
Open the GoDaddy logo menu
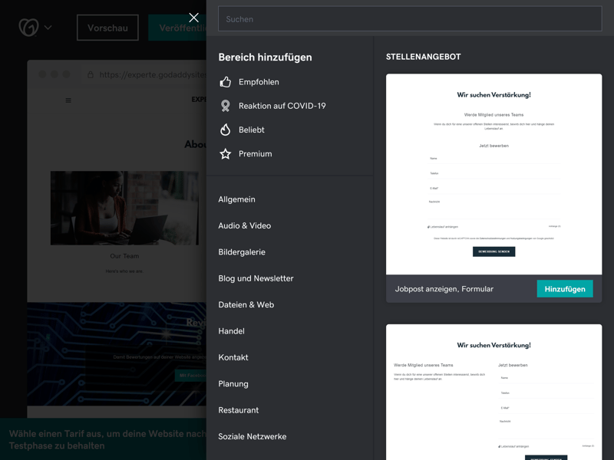pos(28,28)
